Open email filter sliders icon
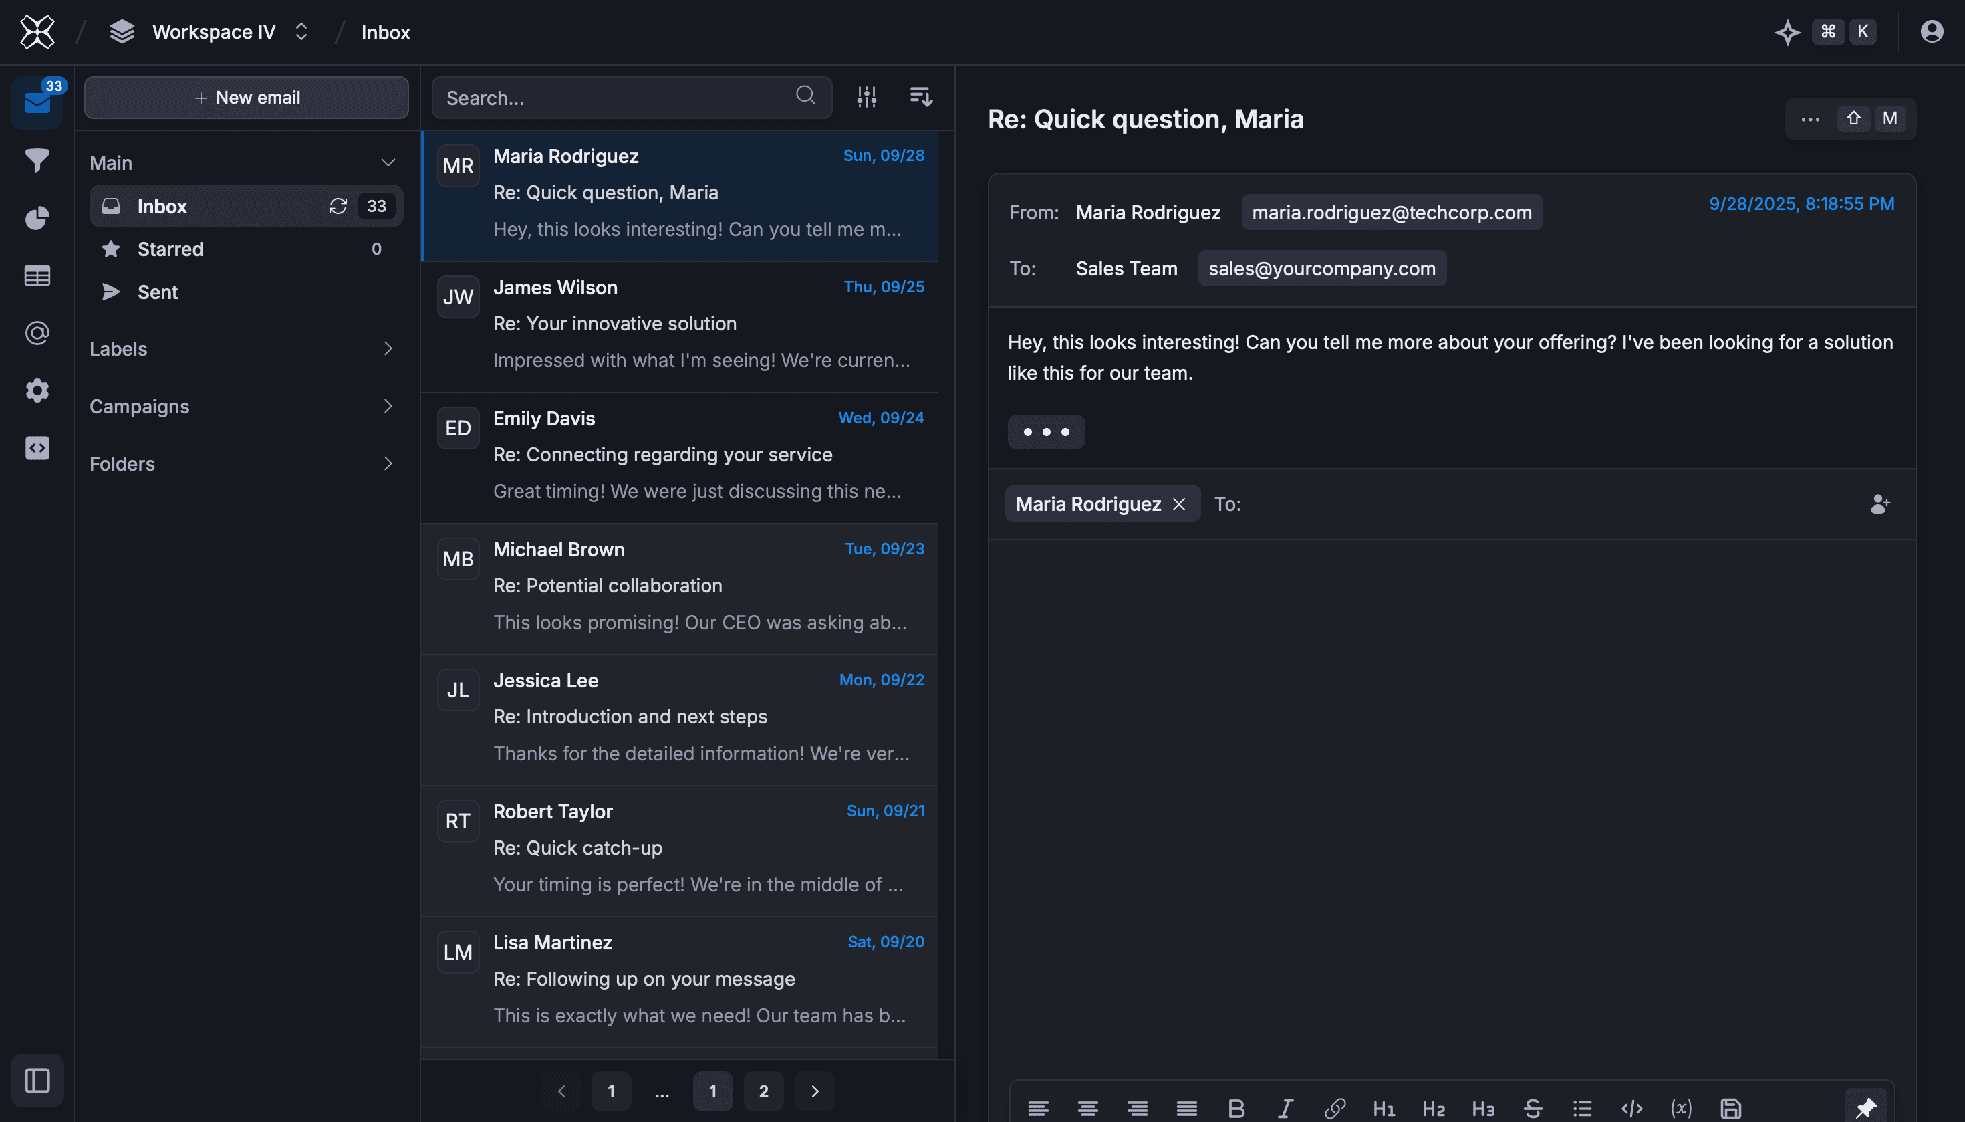Image resolution: width=1965 pixels, height=1122 pixels. (x=867, y=97)
